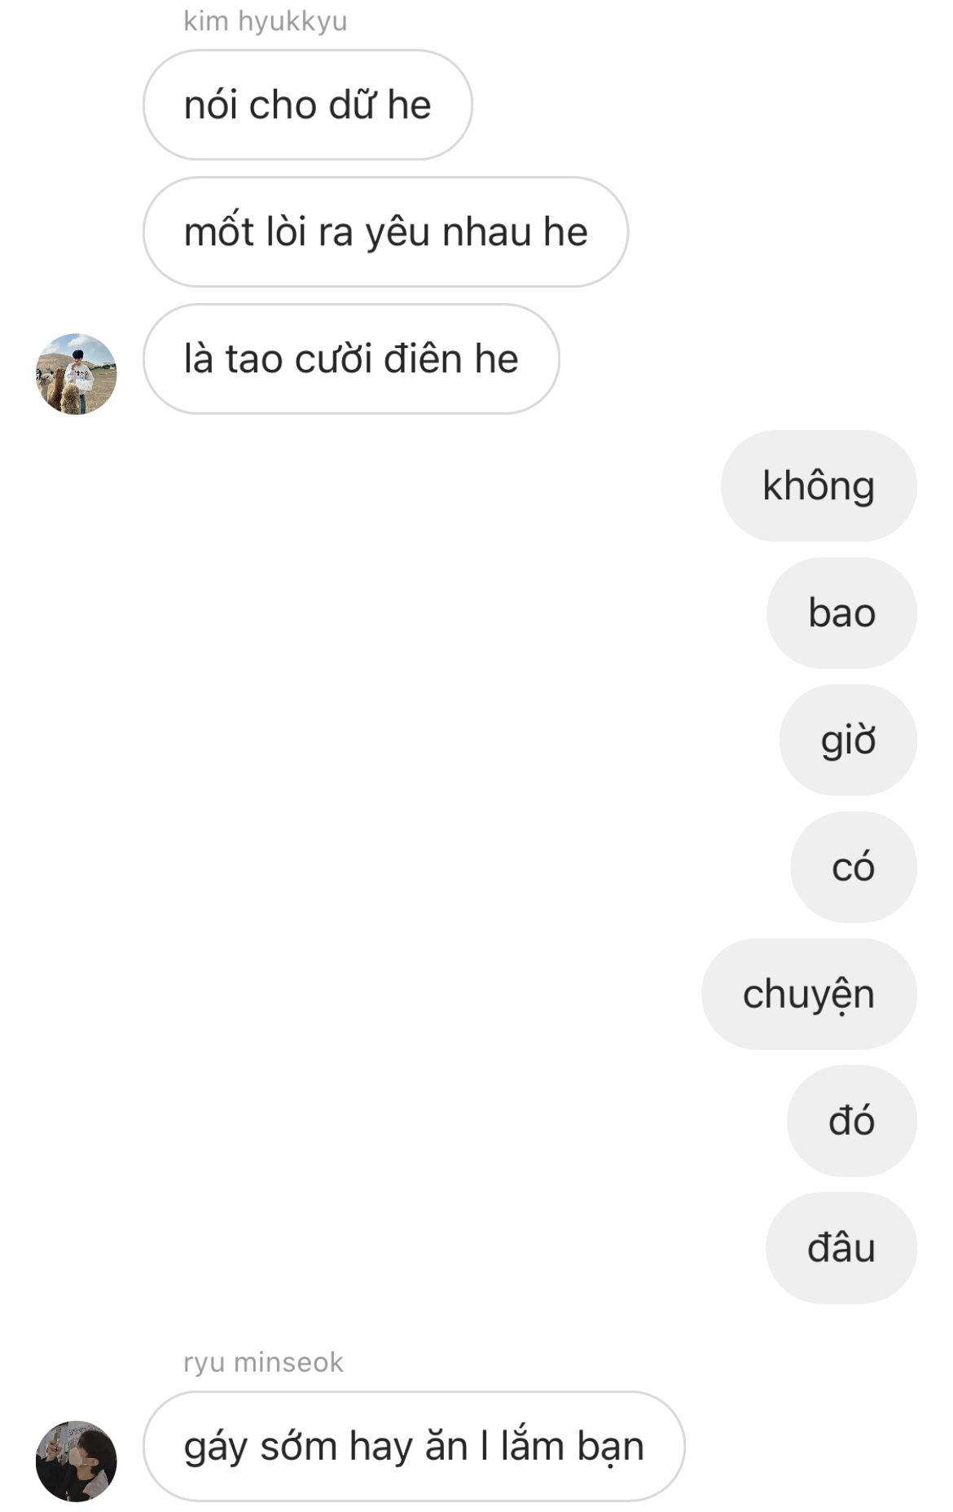Viewport: 953px width, 1512px height.
Task: Tap the kim hyukkyu sender name
Action: (266, 21)
